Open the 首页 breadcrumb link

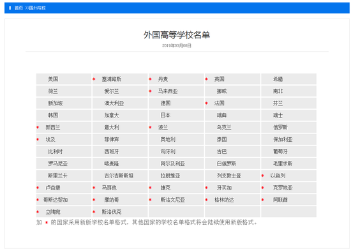19,8
